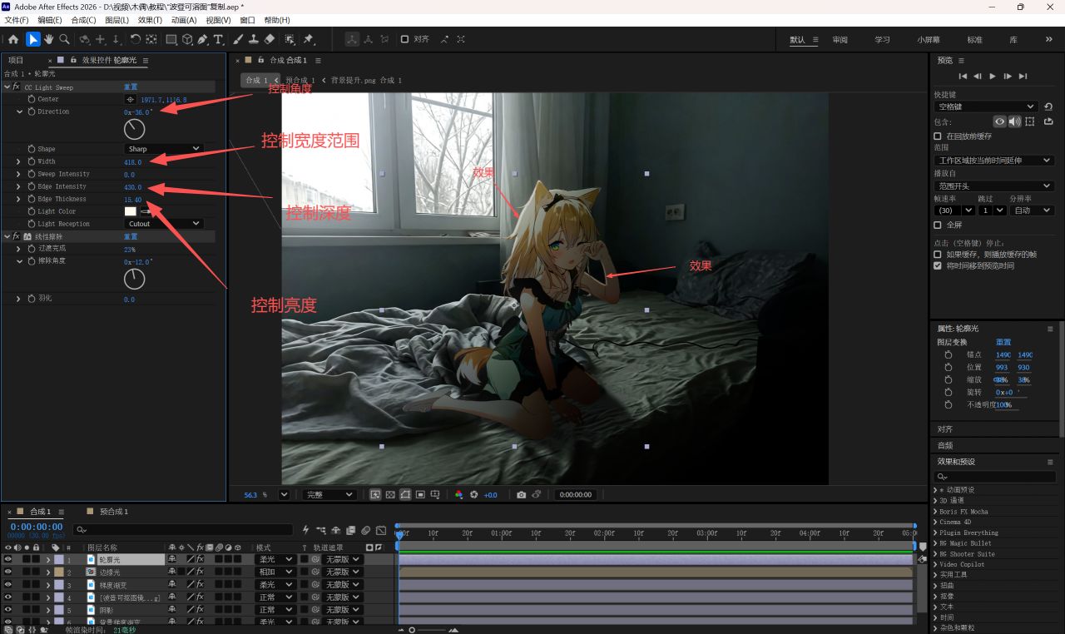This screenshot has width=1065, height=634.
Task: Switch to the 审阅 workspace
Action: [x=840, y=40]
